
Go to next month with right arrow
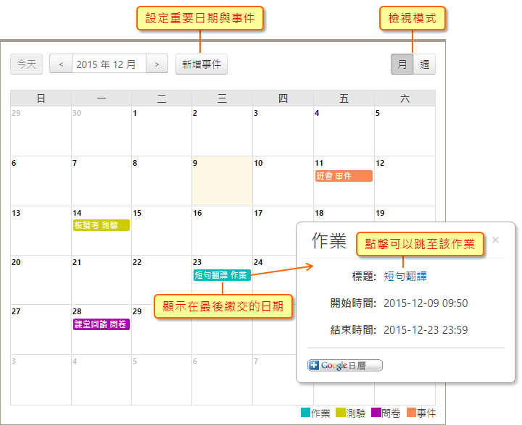157,64
